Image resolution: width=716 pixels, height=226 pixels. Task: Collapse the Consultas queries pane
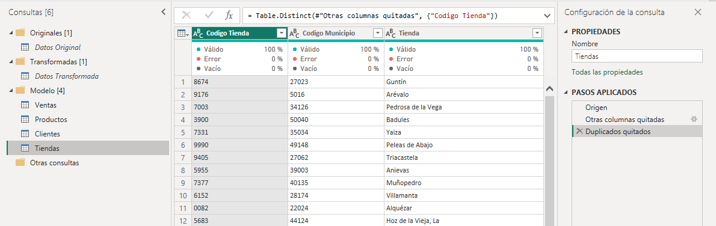tap(164, 13)
